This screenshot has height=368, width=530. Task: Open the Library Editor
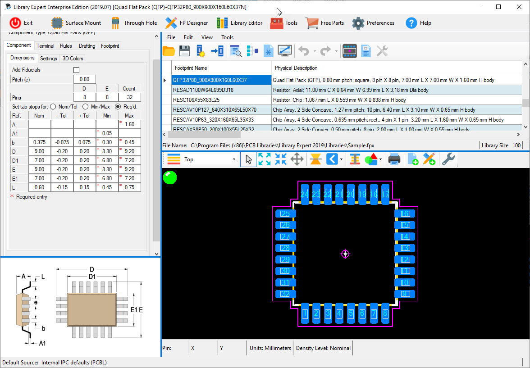tap(239, 23)
